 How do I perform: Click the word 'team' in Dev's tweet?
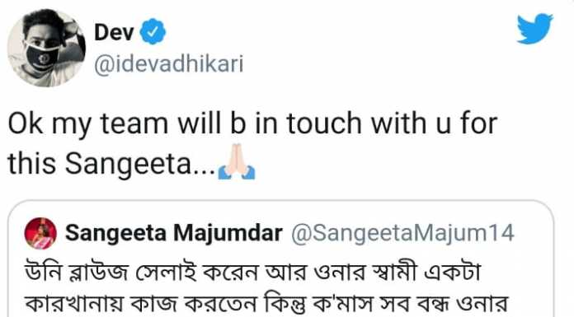[134, 124]
